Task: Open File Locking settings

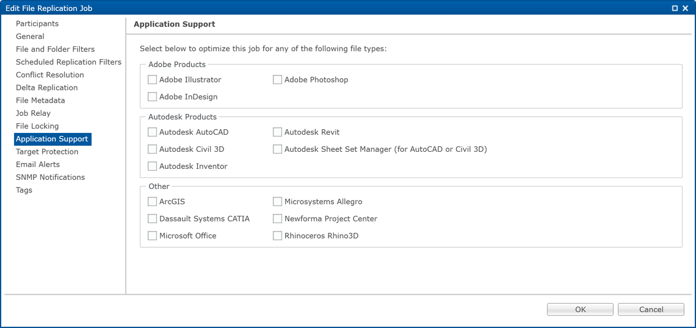Action: [37, 126]
